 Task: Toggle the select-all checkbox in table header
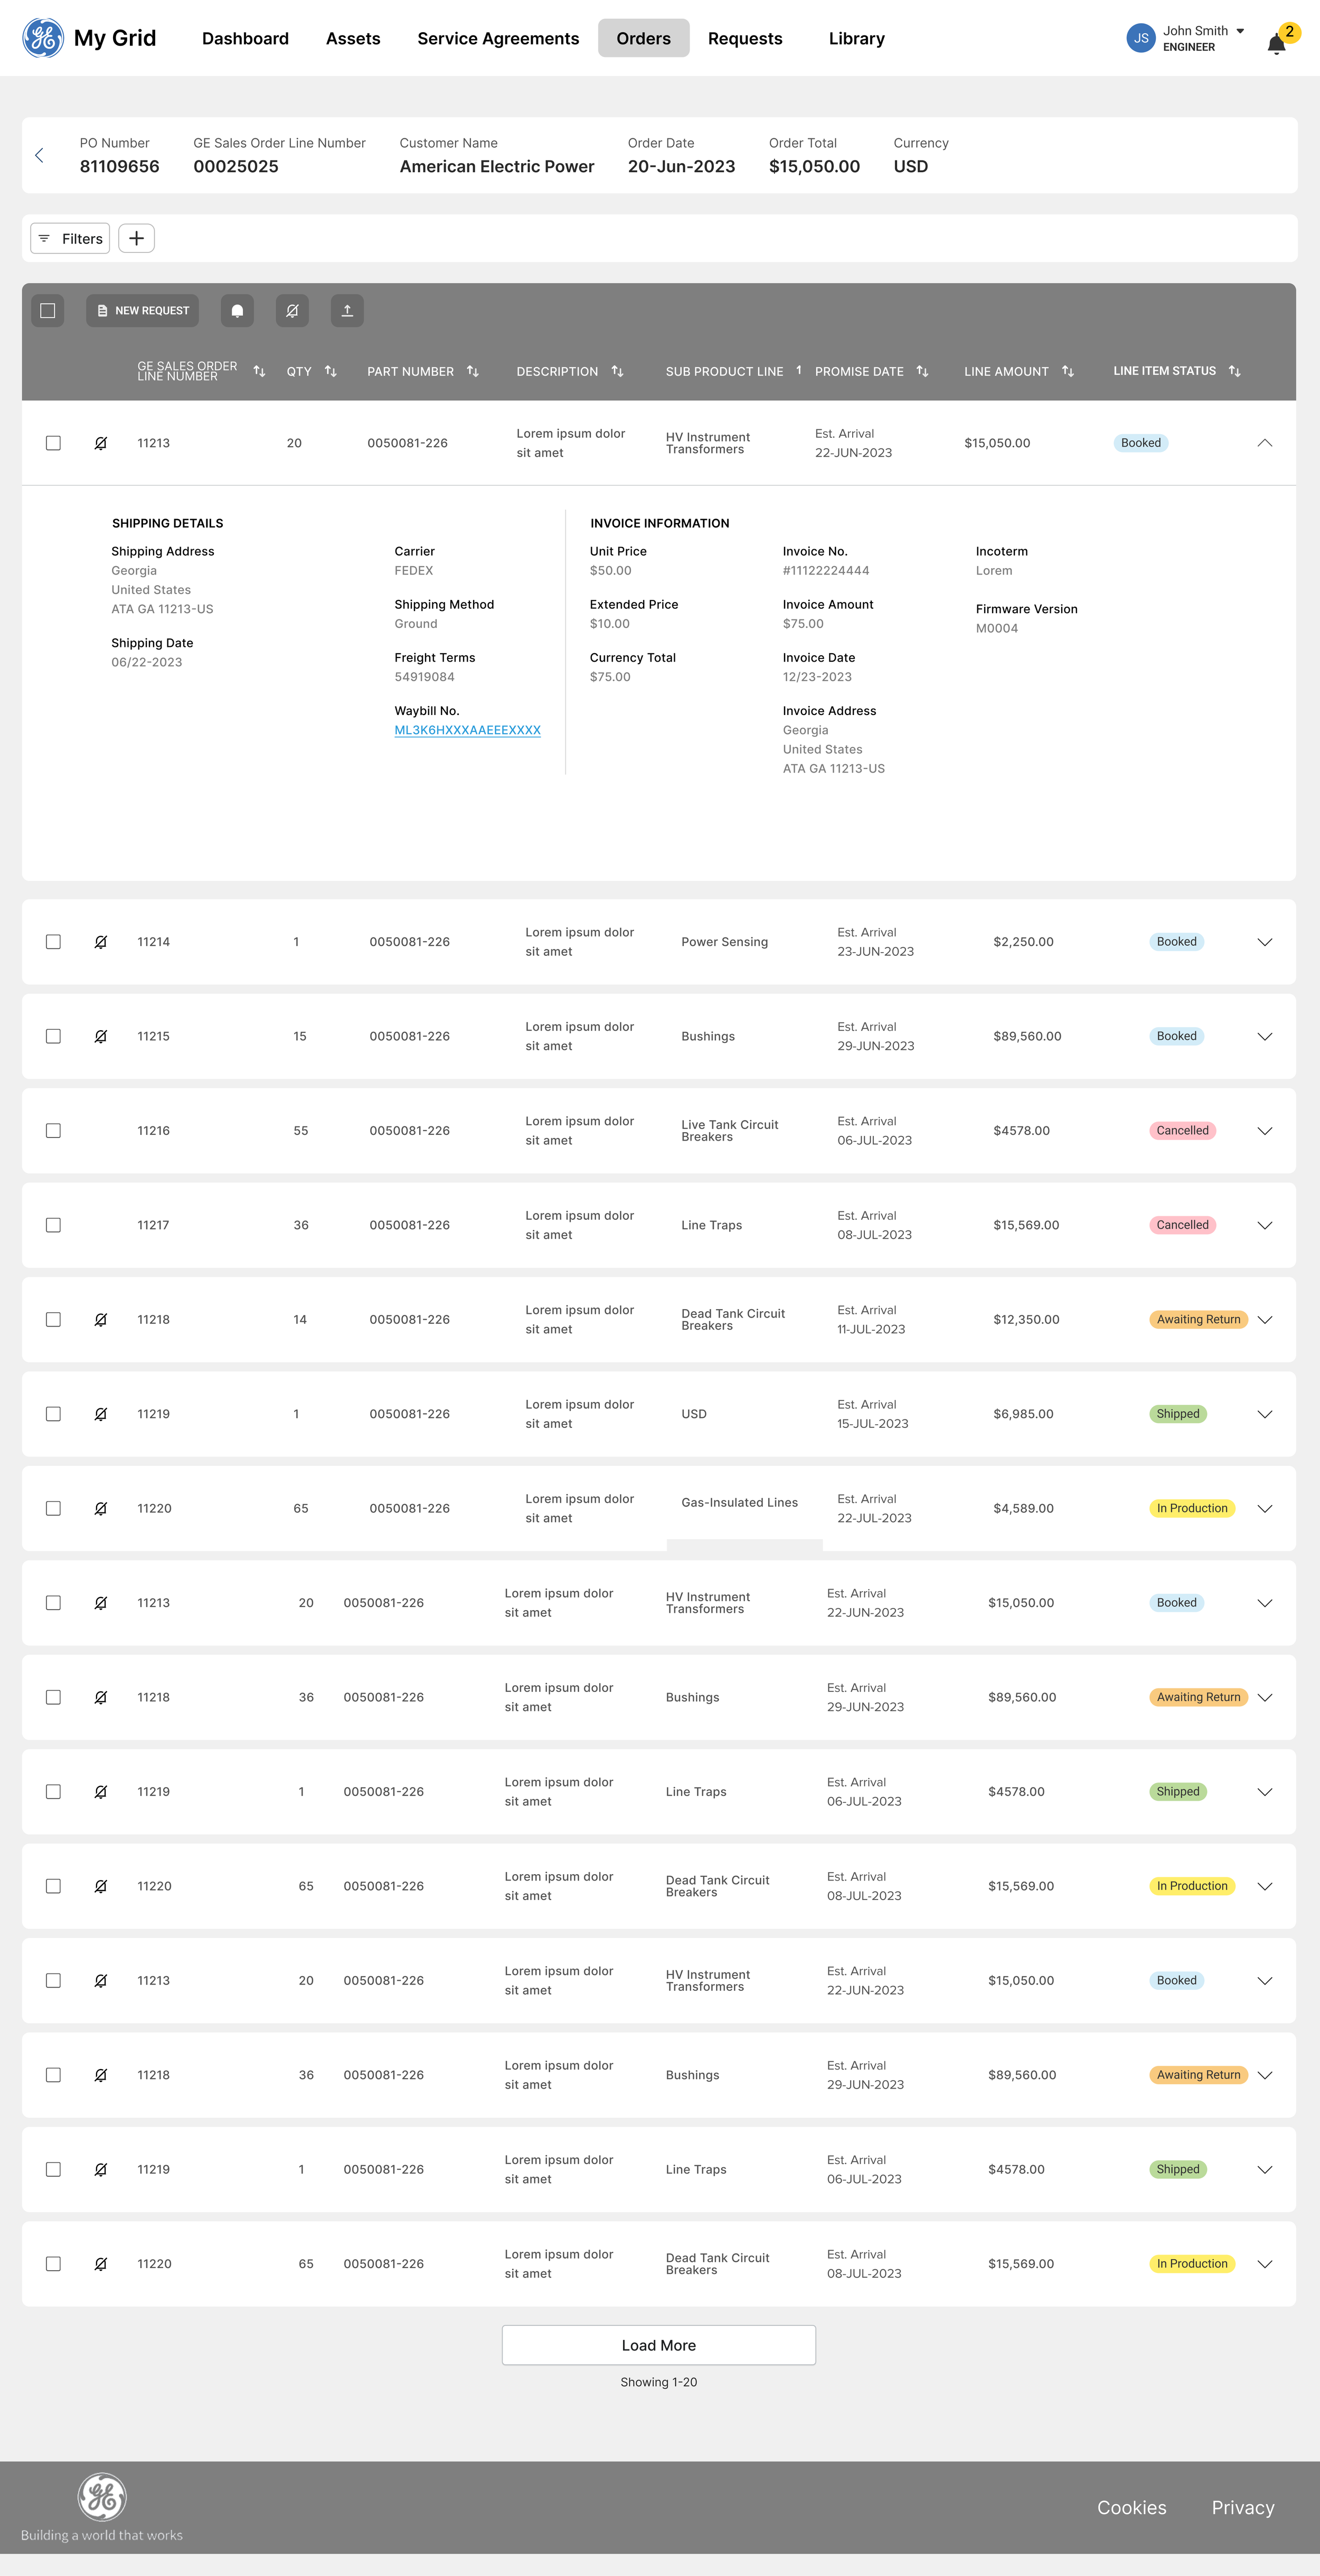48,311
